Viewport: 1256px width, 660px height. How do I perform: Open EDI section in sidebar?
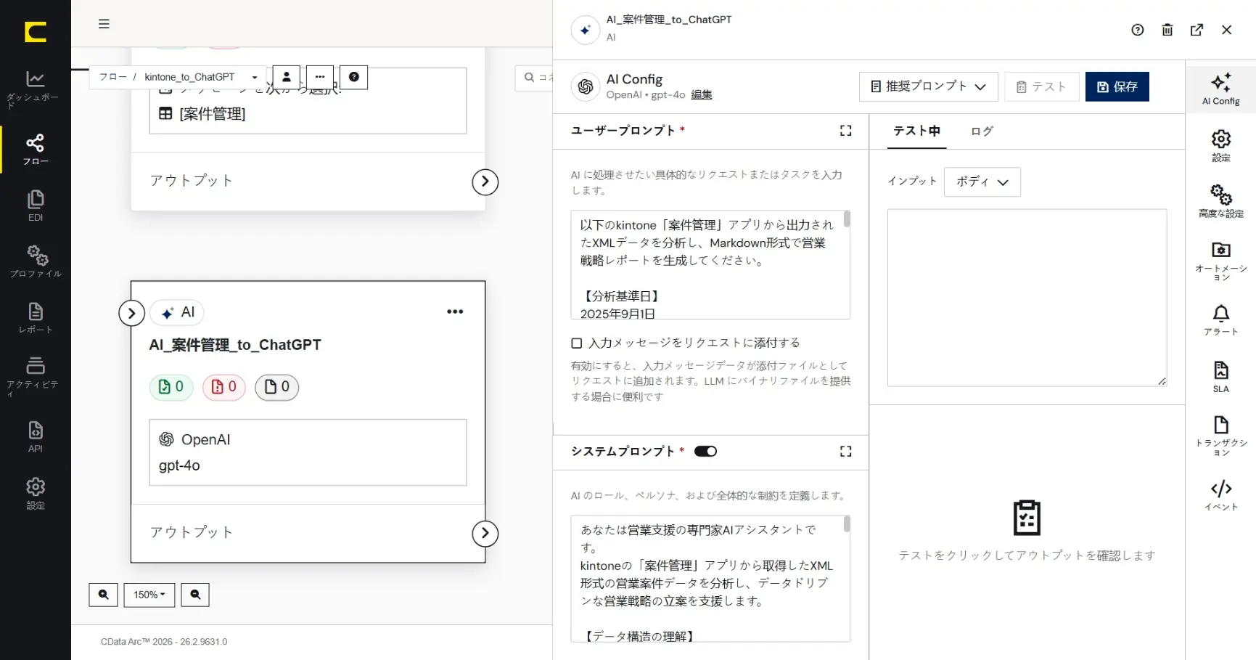tap(35, 206)
